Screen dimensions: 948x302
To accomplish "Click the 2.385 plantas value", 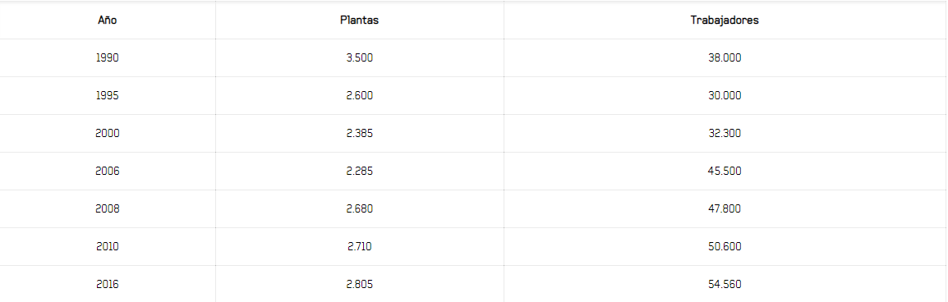I will click(x=359, y=134).
